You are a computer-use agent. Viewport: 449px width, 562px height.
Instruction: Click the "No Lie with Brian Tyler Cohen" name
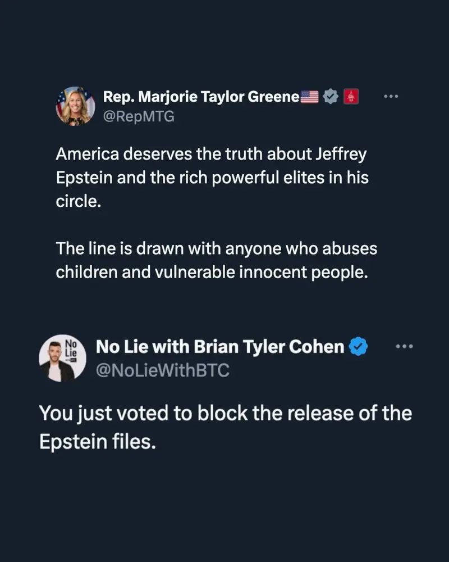[x=220, y=347]
